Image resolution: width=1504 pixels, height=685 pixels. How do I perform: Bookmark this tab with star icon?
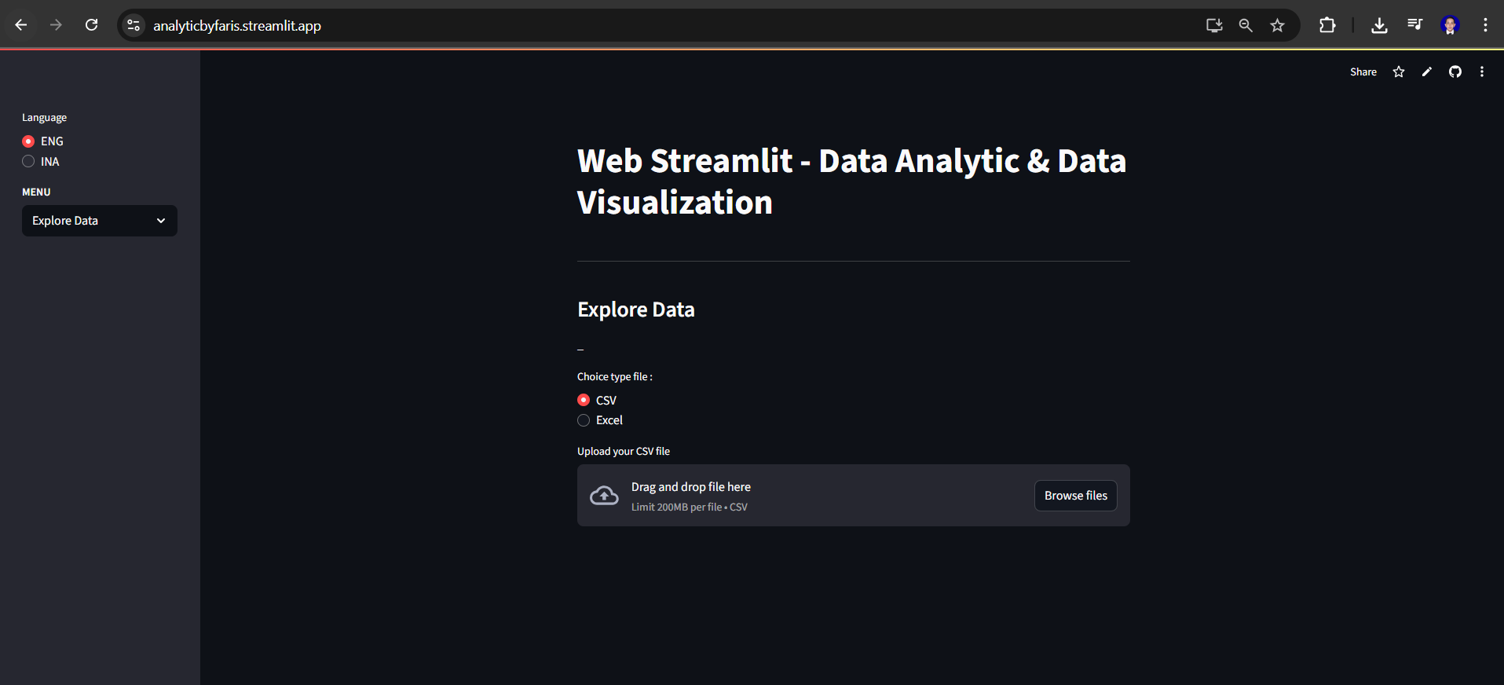click(x=1278, y=25)
